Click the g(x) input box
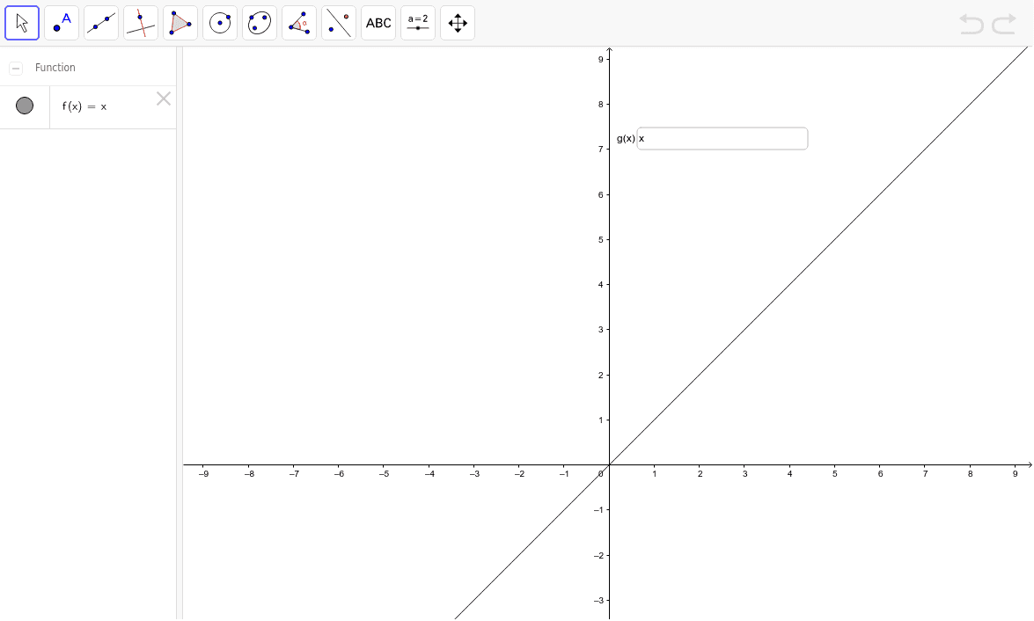 tap(722, 138)
